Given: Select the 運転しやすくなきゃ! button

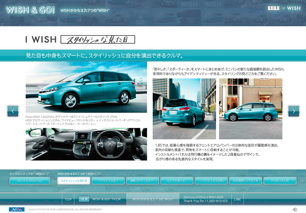Looking at the screenshot, I should (x=143, y=181).
